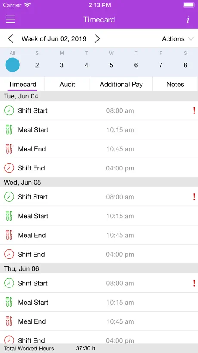Open the Tue, Jun 04 Shift End 04:00 pm entry
198x353 pixels.
tap(99, 168)
